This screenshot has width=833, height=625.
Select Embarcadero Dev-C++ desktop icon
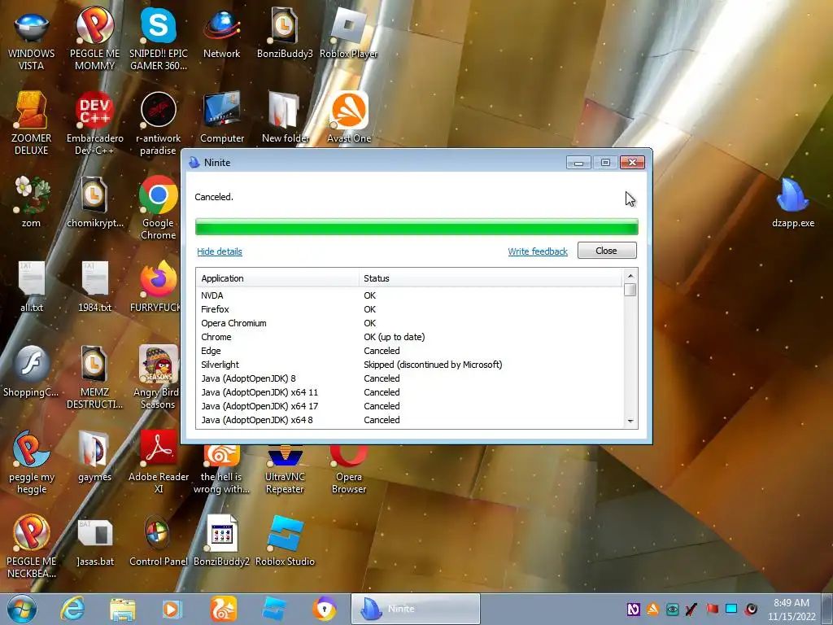point(94,124)
